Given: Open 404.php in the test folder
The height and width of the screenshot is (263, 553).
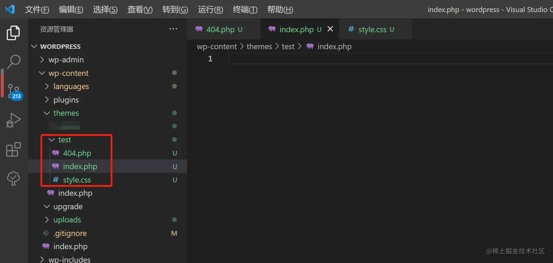Looking at the screenshot, I should tap(108, 153).
